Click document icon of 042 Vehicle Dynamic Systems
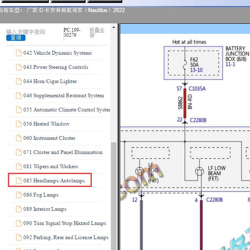Image resolution: width=250 pixels, height=250 pixels. 19,53
